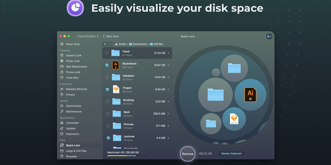Image resolution: width=331 pixels, height=165 pixels.
Task: Click Malware Removal biohazard icon
Action: pyautogui.click(x=62, y=89)
